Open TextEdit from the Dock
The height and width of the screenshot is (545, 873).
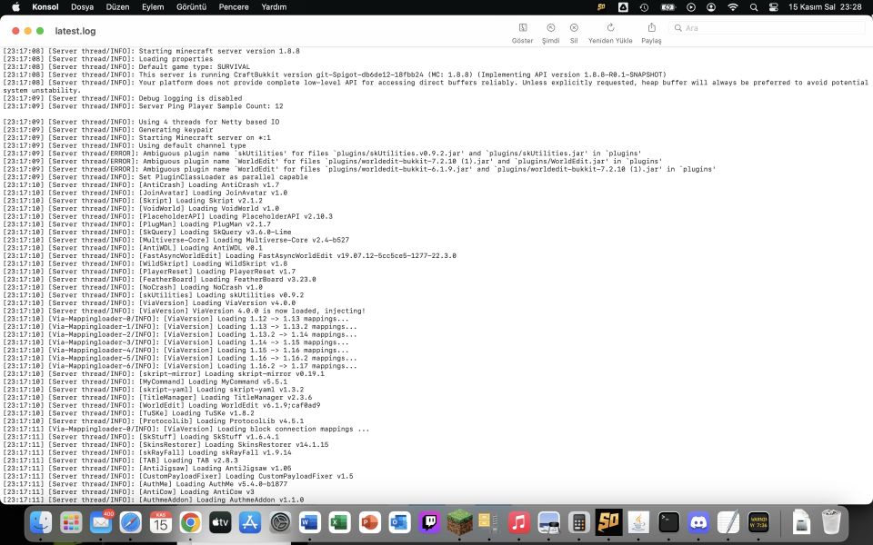[x=728, y=523]
